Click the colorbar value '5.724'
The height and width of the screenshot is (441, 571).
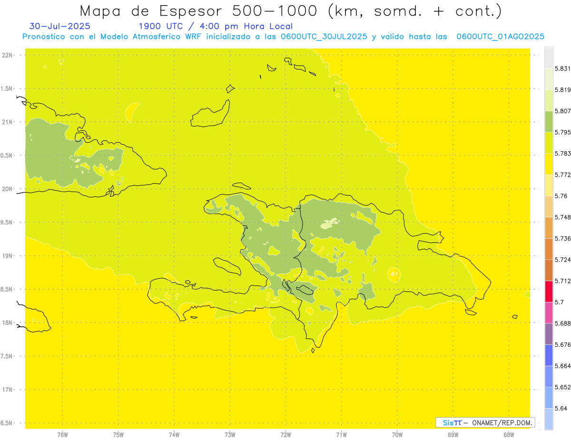[562, 260]
